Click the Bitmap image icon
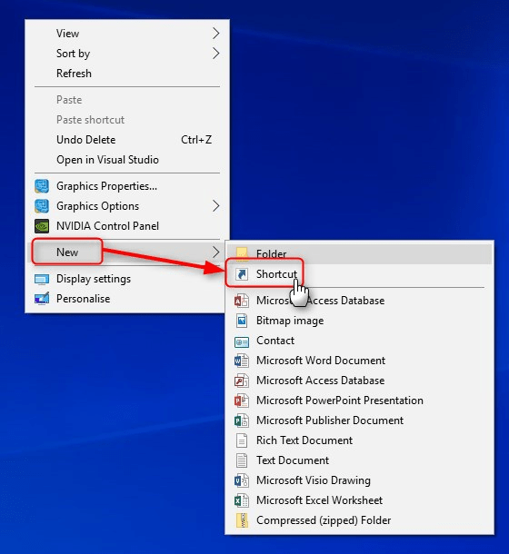Viewport: 509px width, 554px height. click(x=242, y=321)
